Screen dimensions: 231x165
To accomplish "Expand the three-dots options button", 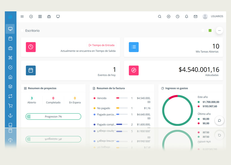I will click(x=219, y=31).
